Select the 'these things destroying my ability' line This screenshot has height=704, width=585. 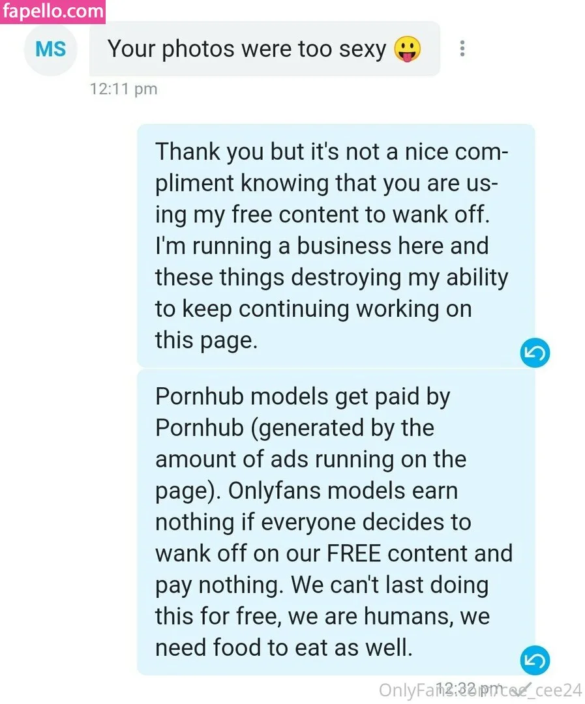(331, 277)
